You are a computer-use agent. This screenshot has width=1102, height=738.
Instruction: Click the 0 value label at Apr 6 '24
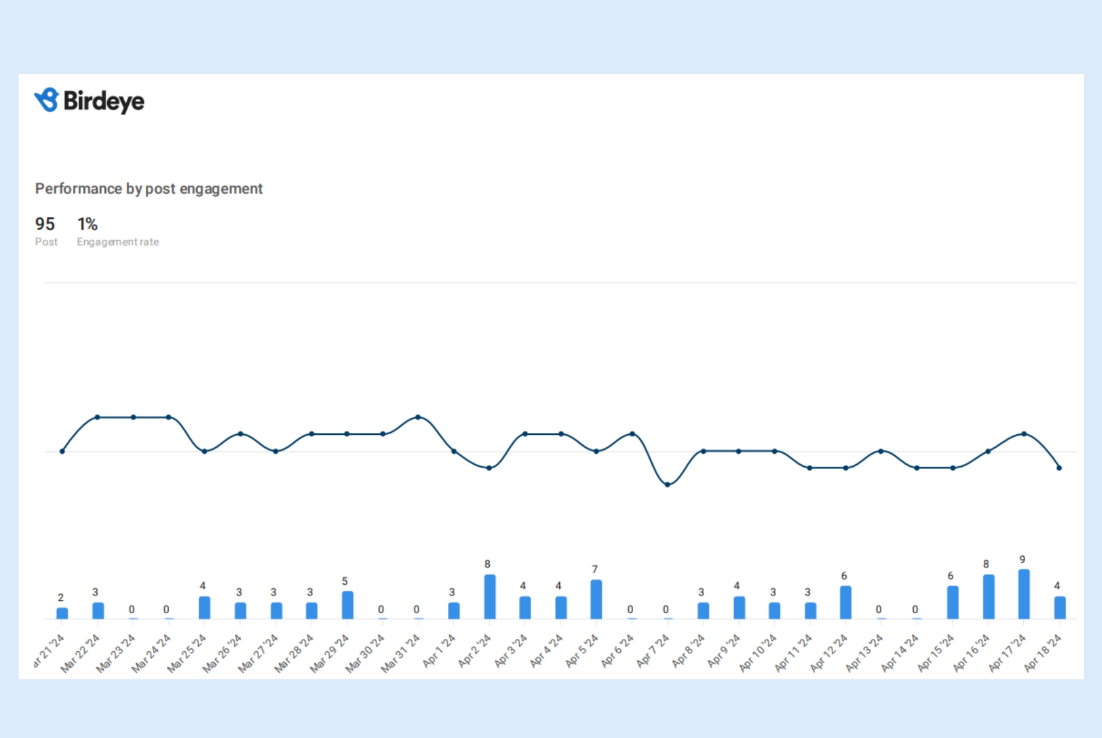630,609
